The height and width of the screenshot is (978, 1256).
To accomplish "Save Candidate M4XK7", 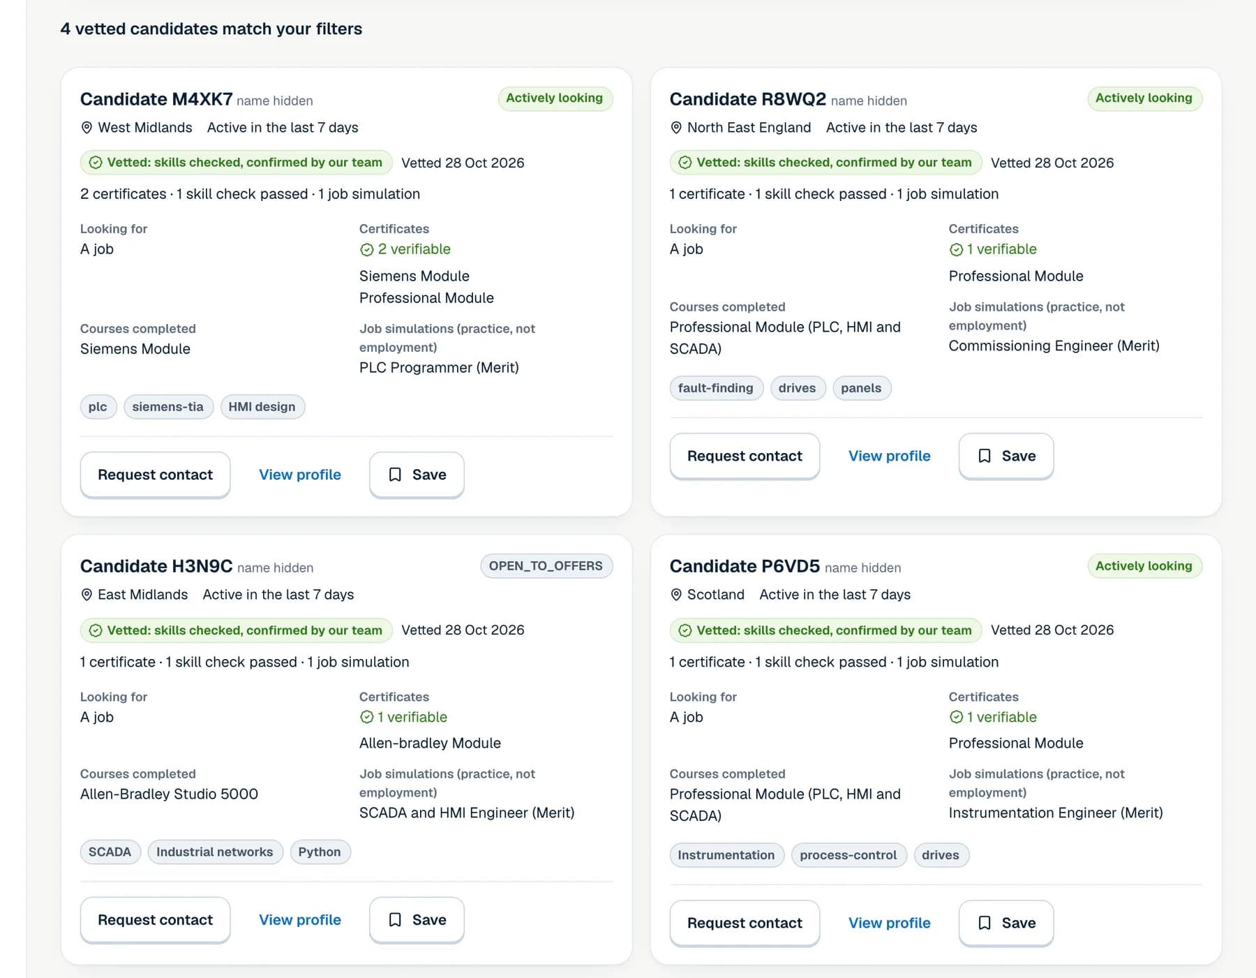I will tap(417, 475).
